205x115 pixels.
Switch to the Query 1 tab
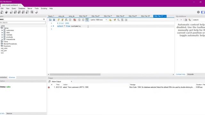pos(51,16)
